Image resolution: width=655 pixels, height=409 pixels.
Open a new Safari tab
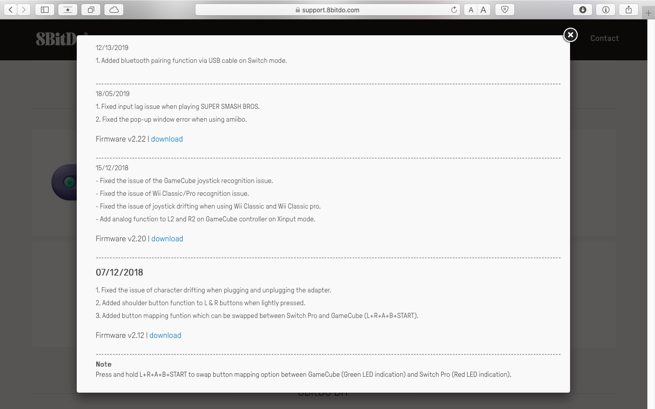click(649, 13)
